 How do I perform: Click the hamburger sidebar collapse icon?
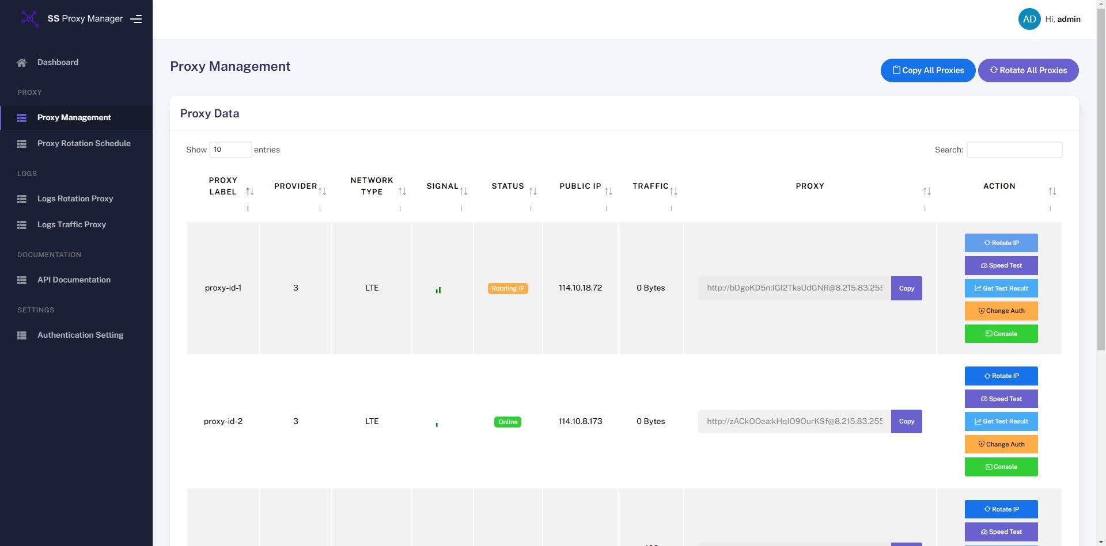pyautogui.click(x=136, y=19)
